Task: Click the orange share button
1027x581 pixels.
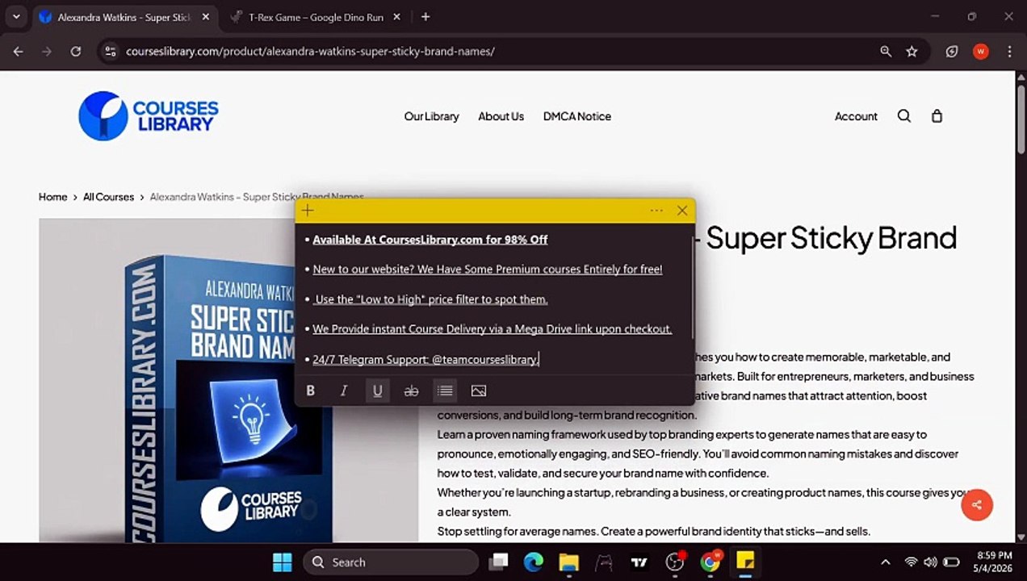Action: point(977,505)
